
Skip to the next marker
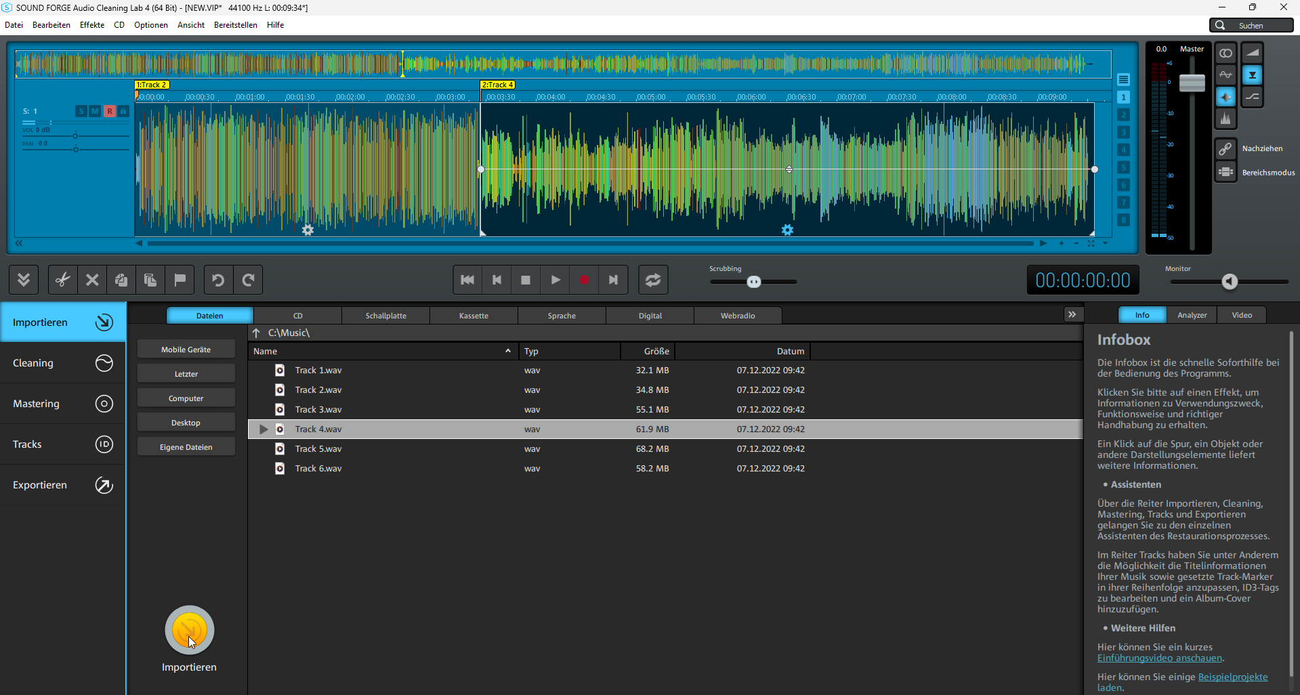(613, 280)
